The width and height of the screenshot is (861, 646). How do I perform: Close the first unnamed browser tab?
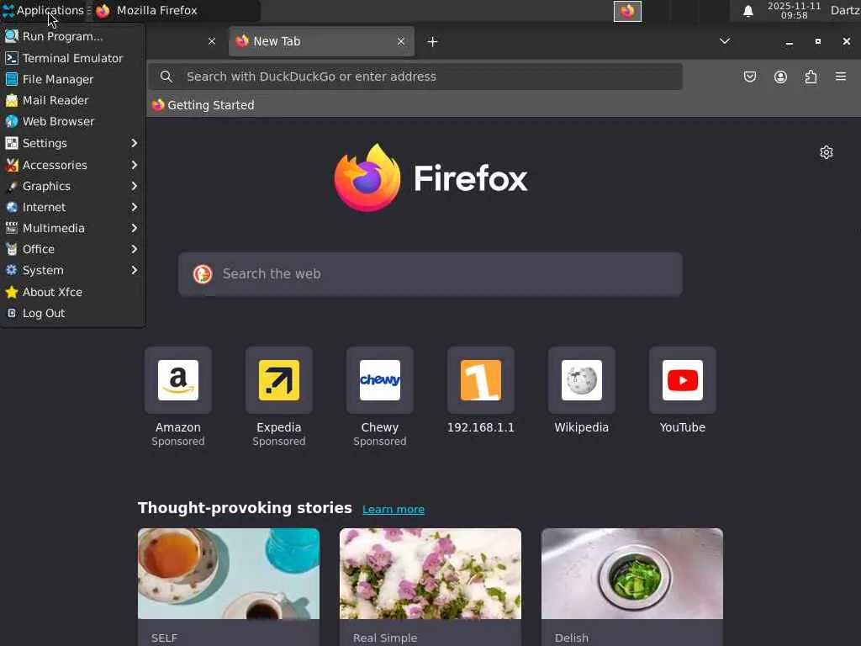click(x=212, y=41)
